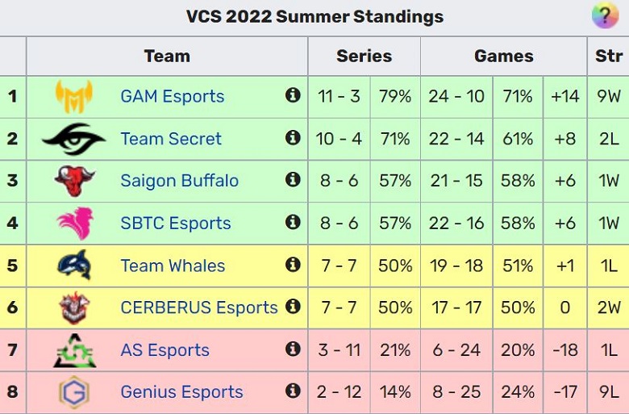Click info icon beside SBTC Esports
The image size is (629, 414).
click(x=293, y=222)
